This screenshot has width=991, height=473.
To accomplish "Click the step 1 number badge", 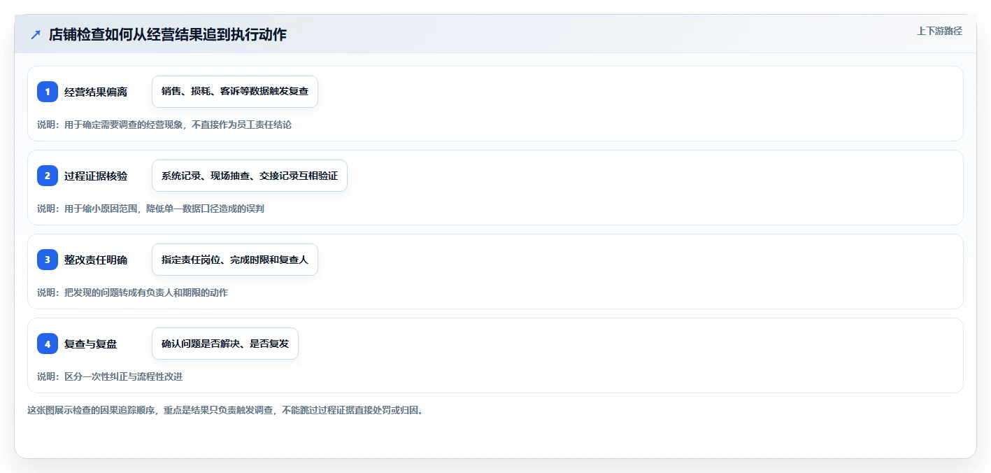I will pos(48,92).
